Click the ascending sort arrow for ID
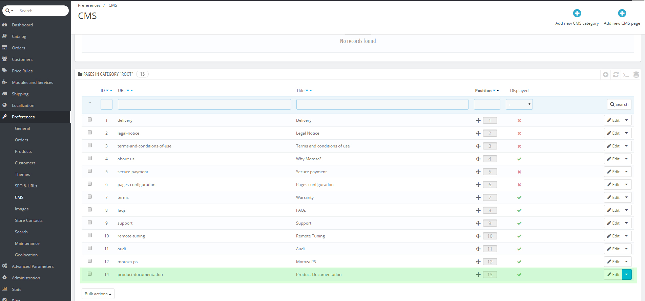Viewport: 645px width, 301px height. click(x=111, y=91)
